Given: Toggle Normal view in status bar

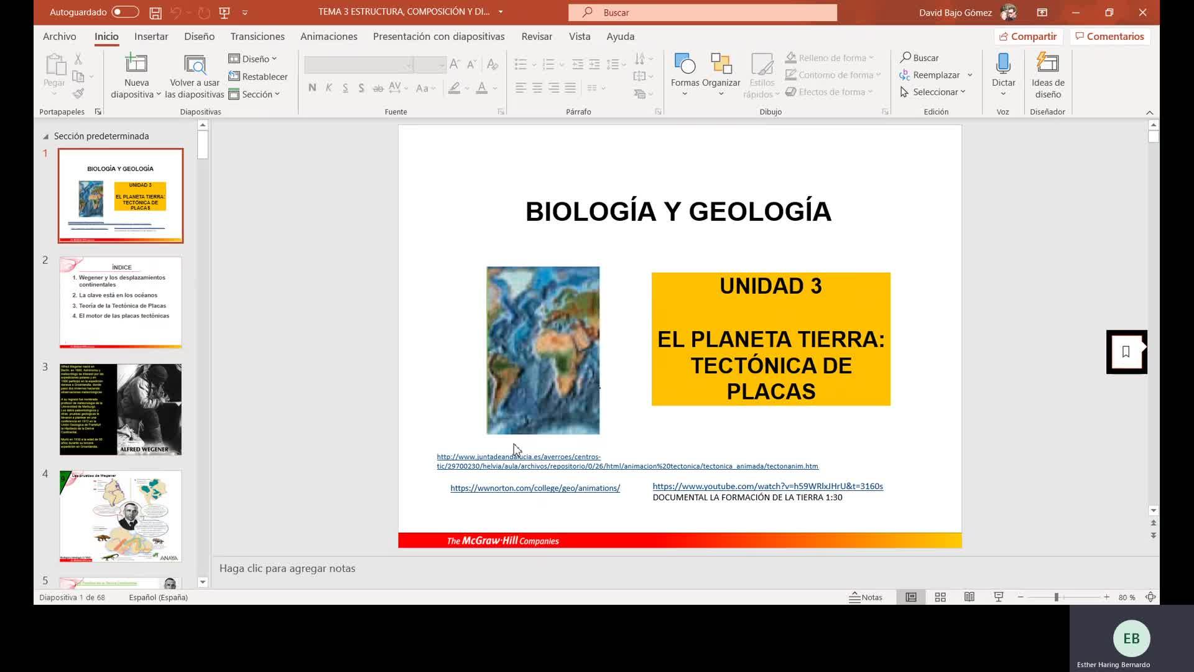Looking at the screenshot, I should pos(911,597).
